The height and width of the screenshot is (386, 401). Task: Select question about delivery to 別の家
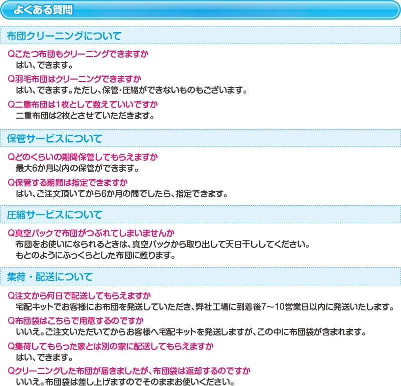(111, 346)
